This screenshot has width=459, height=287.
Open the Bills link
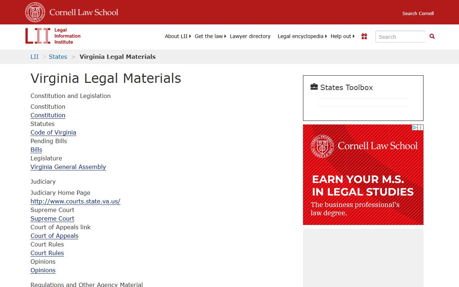click(36, 150)
